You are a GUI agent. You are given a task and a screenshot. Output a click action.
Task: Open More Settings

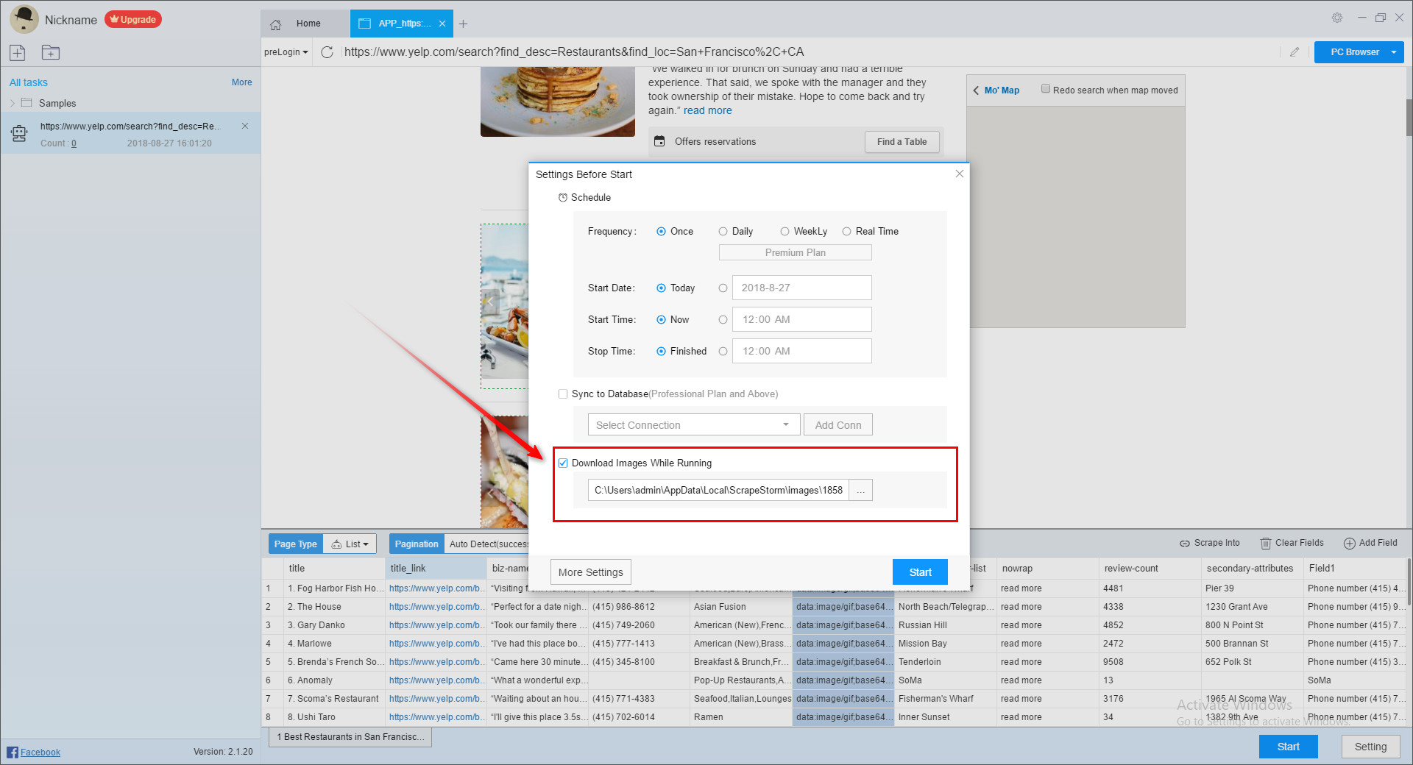click(590, 572)
